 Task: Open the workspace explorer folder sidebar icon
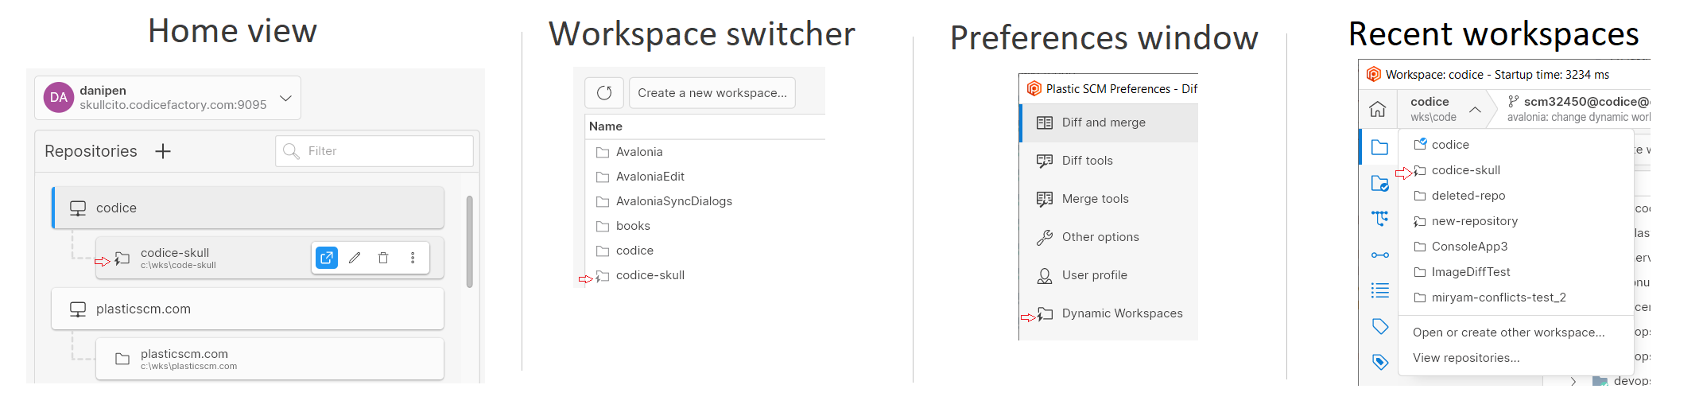[x=1380, y=147]
